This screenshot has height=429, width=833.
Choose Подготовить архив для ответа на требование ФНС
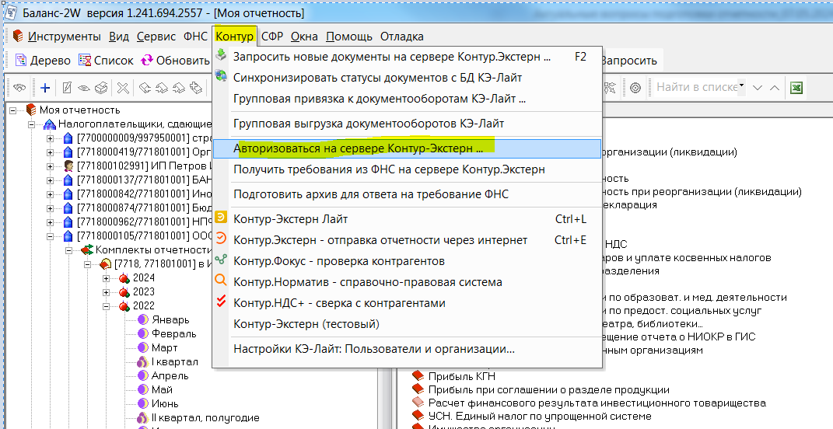pos(407,194)
